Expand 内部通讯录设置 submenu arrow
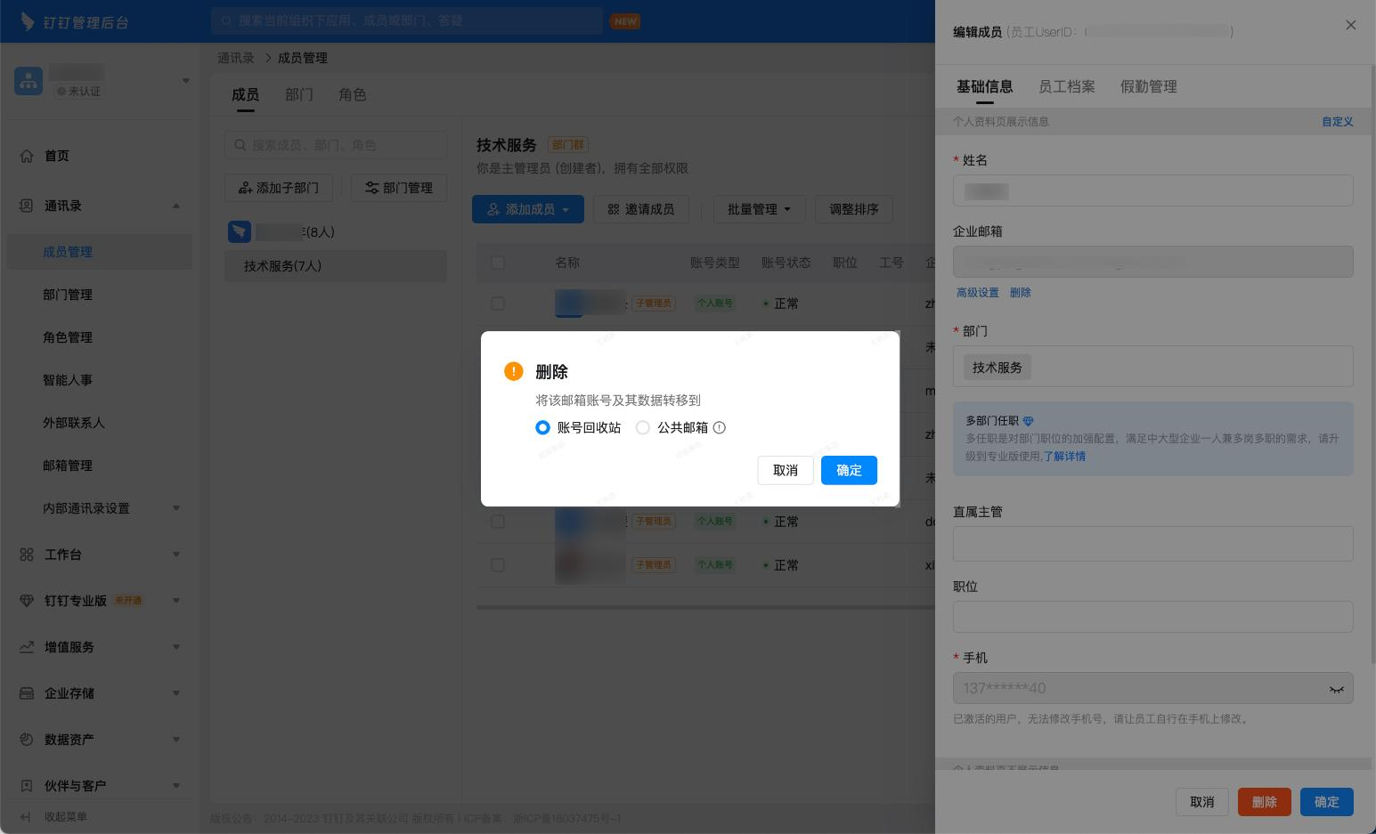The width and height of the screenshot is (1376, 834). point(176,508)
